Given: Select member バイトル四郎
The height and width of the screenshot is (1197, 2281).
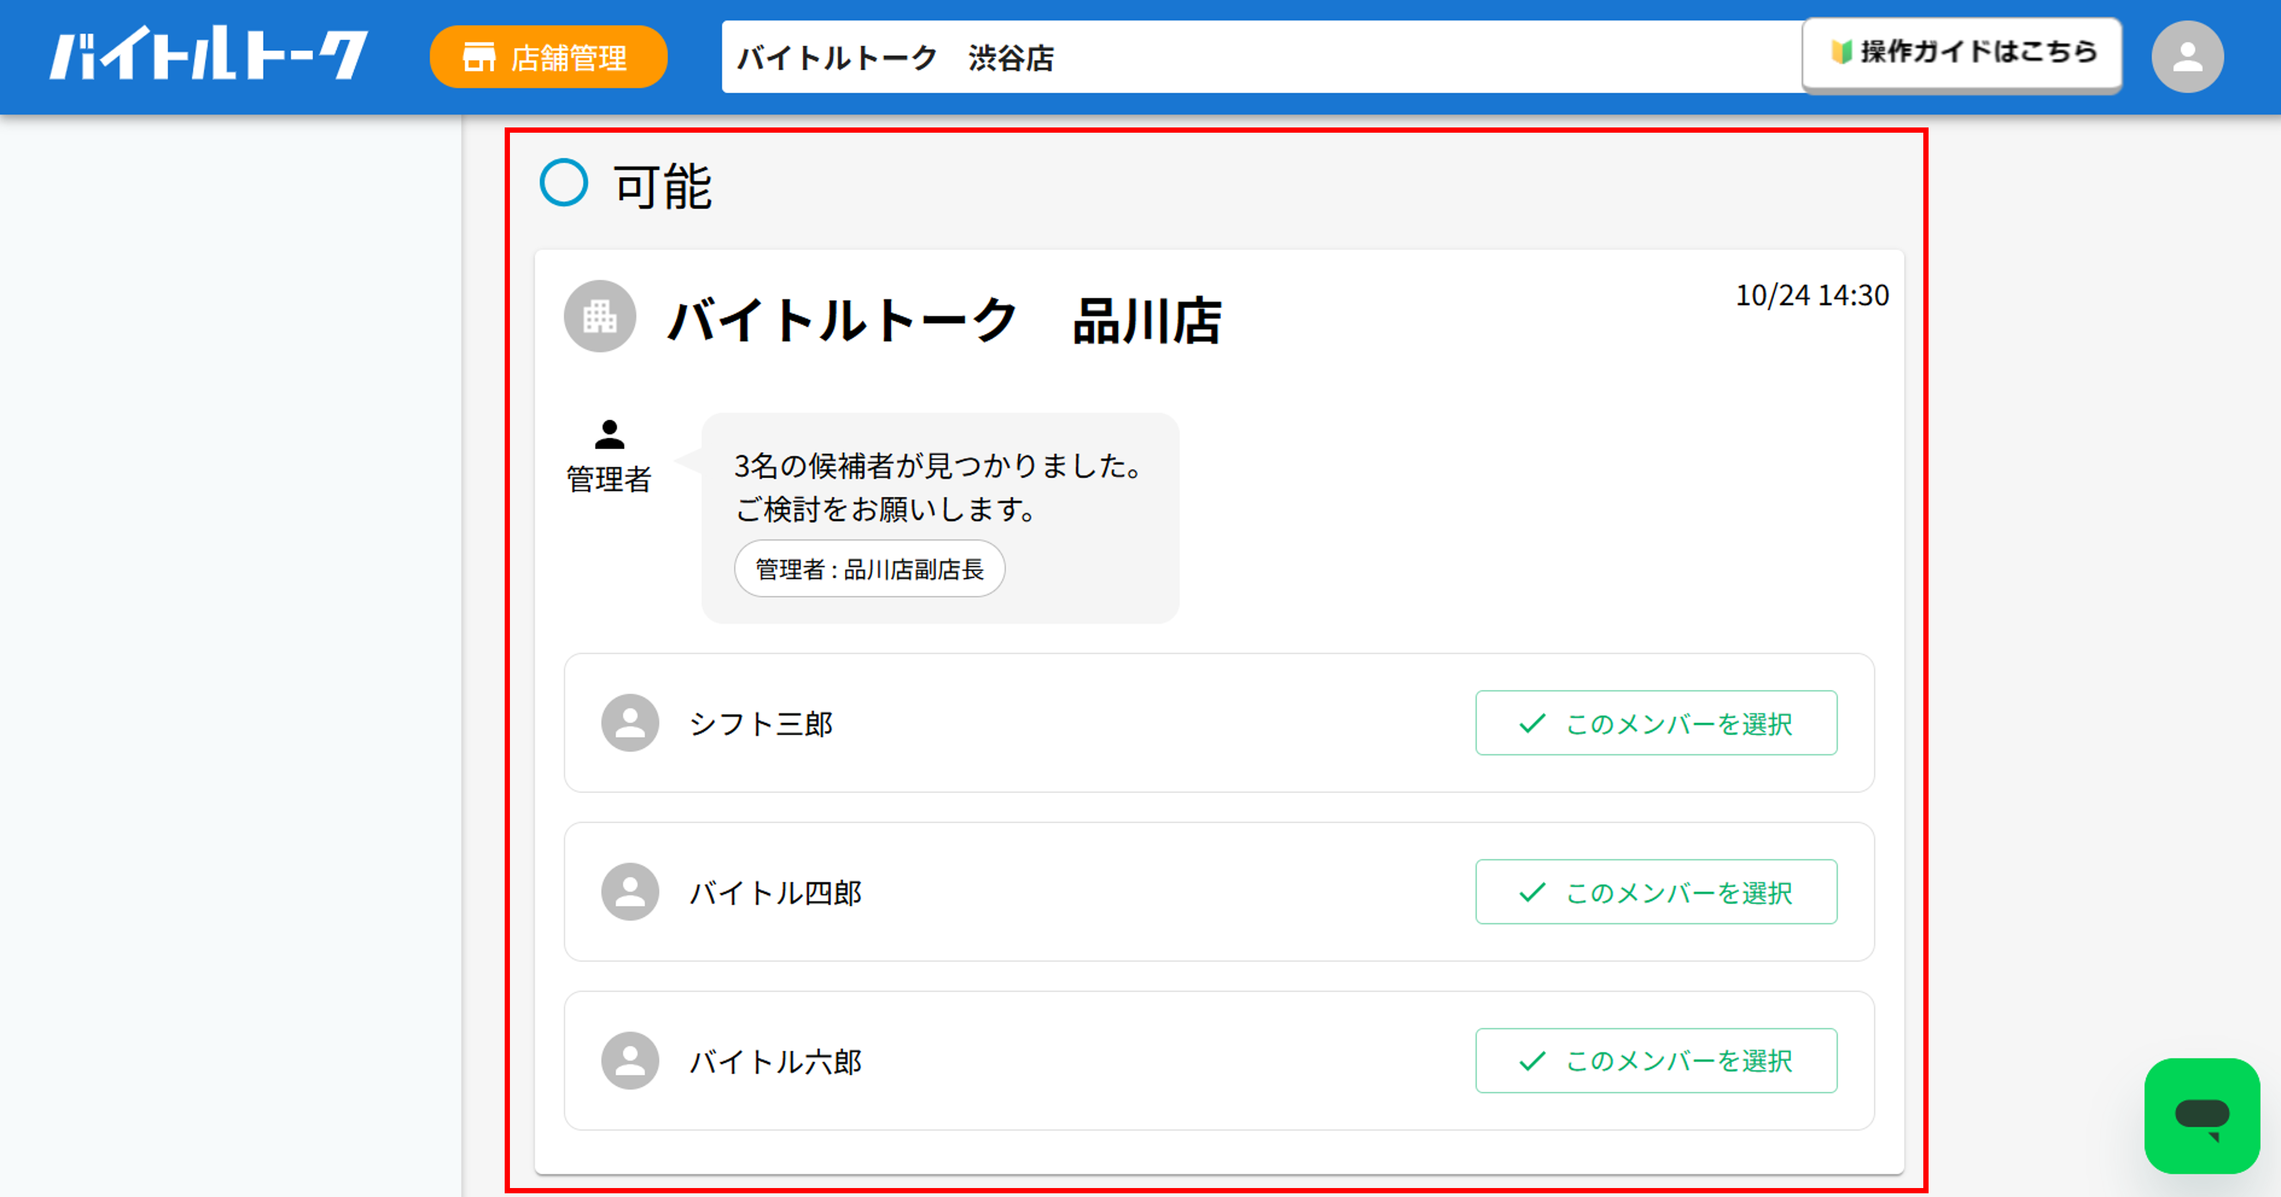Looking at the screenshot, I should [x=1656, y=892].
